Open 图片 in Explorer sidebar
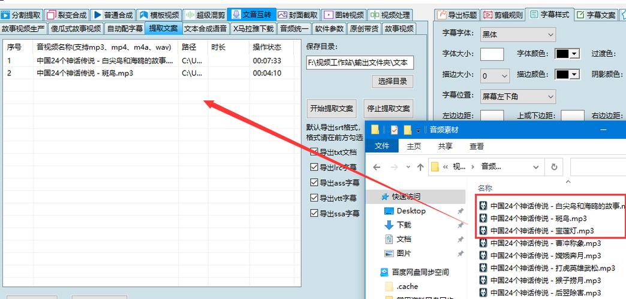Image resolution: width=626 pixels, height=299 pixels. point(404,254)
